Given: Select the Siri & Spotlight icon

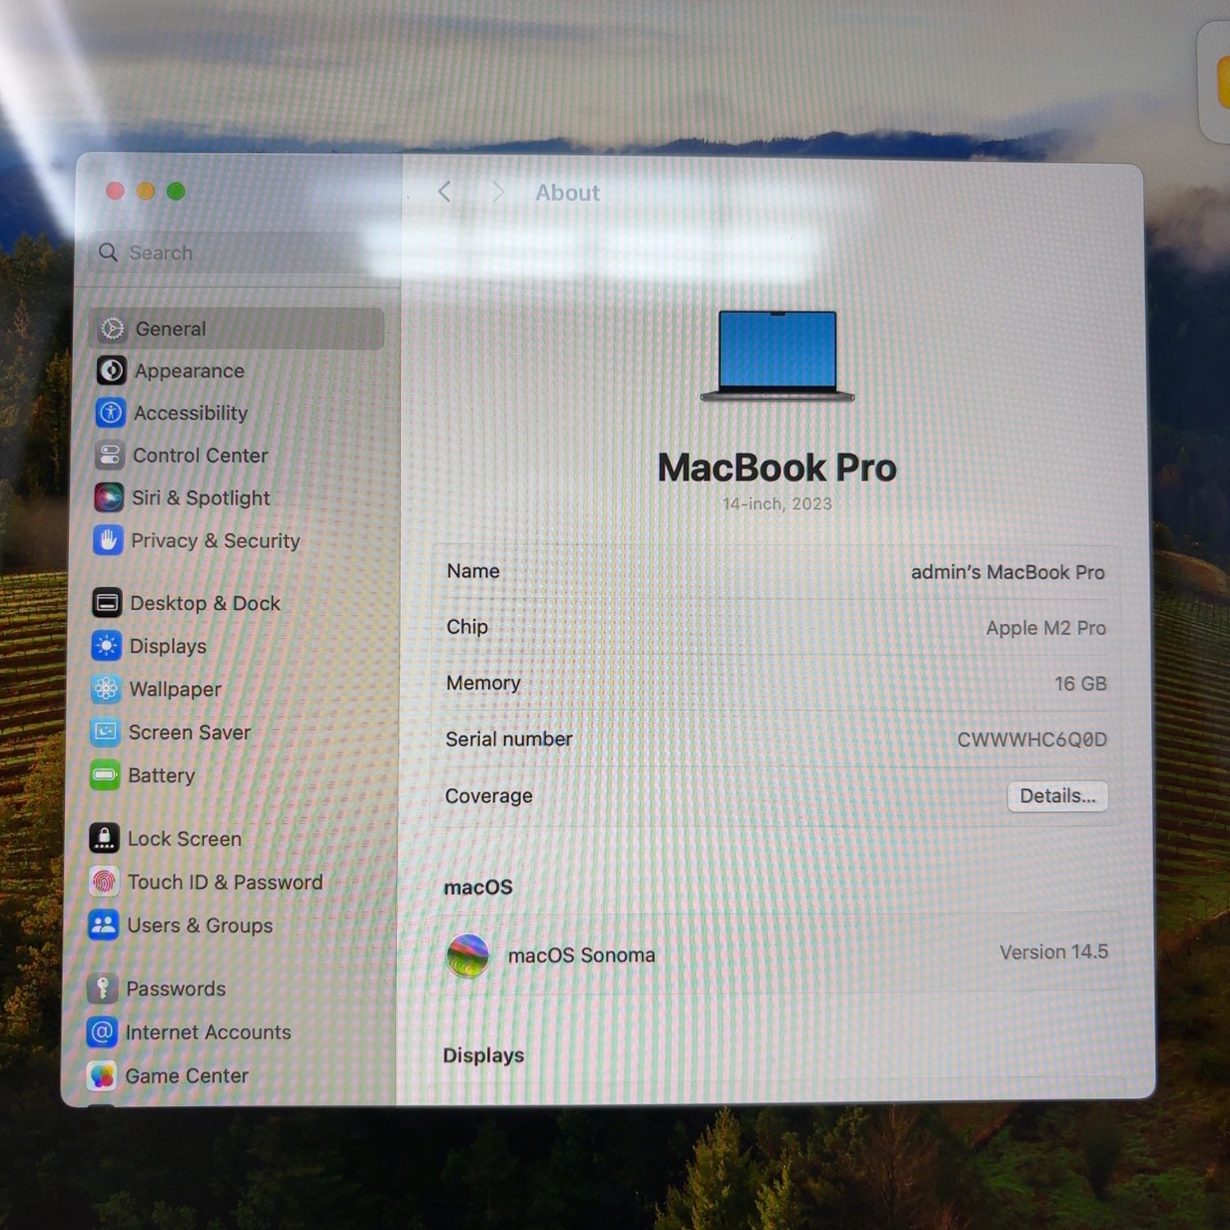Looking at the screenshot, I should tap(109, 498).
